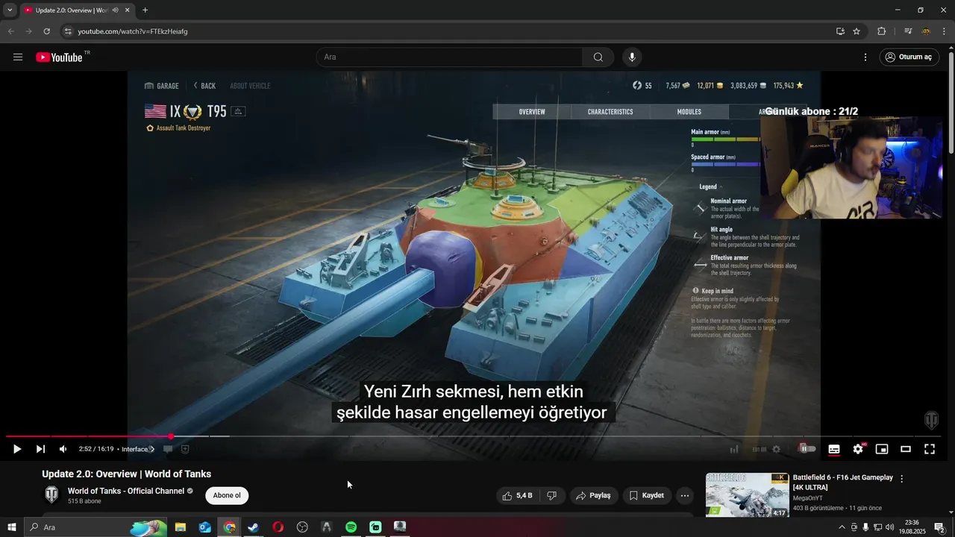Open Outlook from taskbar

point(205,527)
